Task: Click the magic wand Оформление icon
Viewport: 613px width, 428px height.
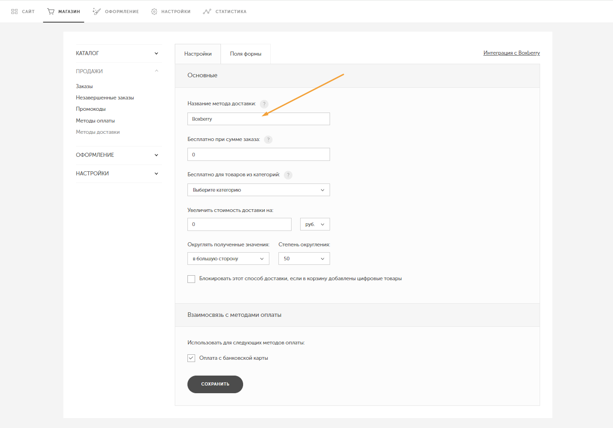Action: tap(96, 11)
